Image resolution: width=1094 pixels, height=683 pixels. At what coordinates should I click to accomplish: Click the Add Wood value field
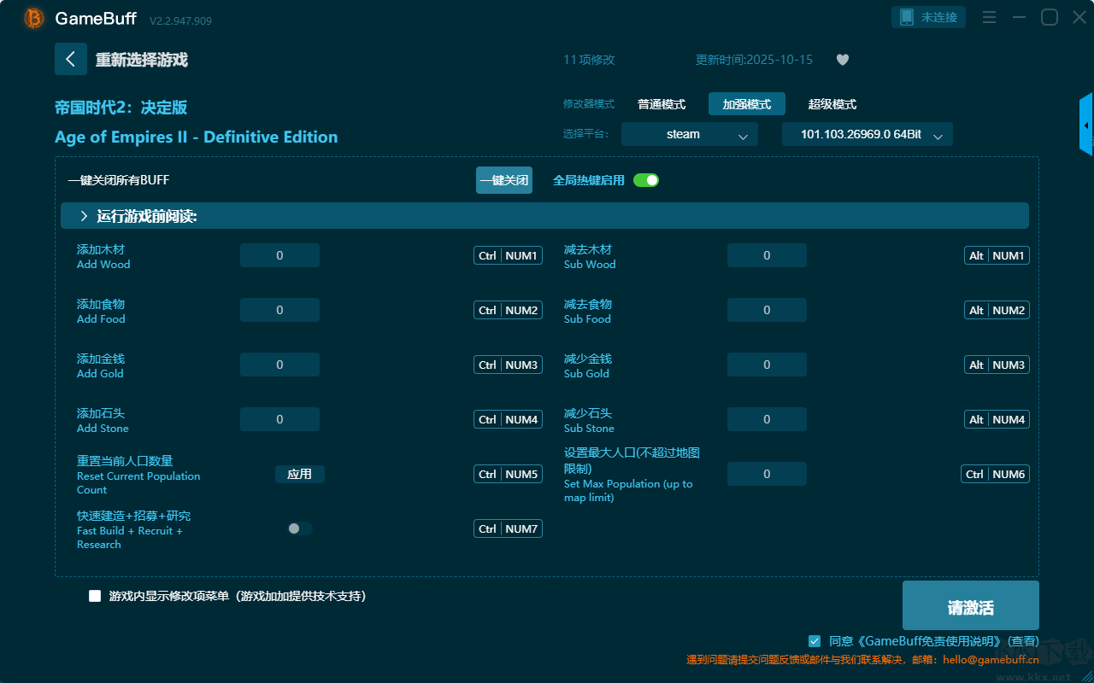(279, 255)
